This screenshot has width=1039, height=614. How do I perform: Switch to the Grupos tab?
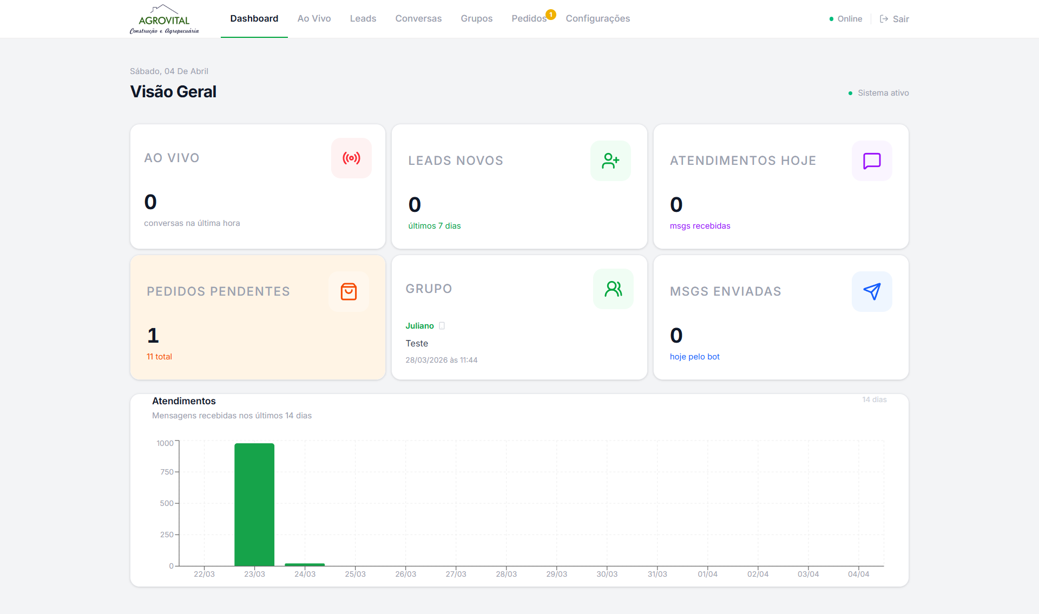coord(476,18)
